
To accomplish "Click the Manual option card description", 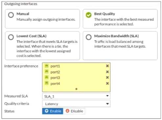I will [46, 19].
